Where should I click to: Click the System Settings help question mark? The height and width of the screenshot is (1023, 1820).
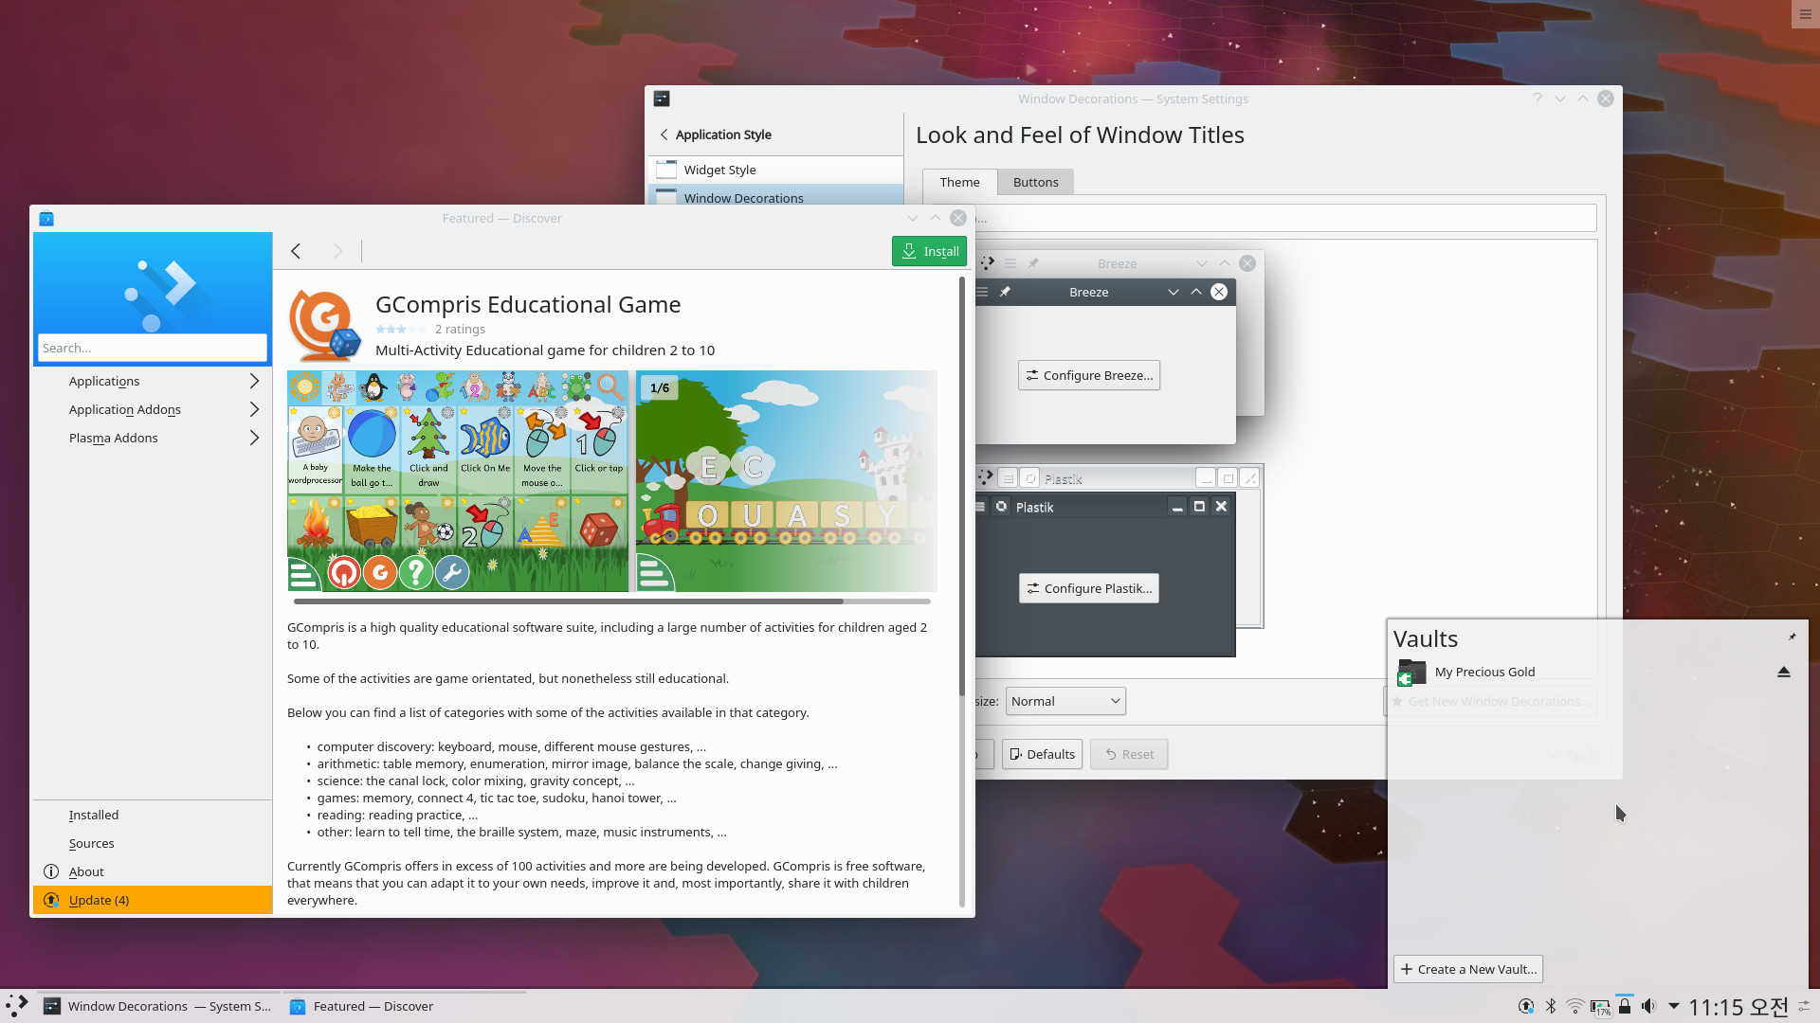(x=1537, y=99)
